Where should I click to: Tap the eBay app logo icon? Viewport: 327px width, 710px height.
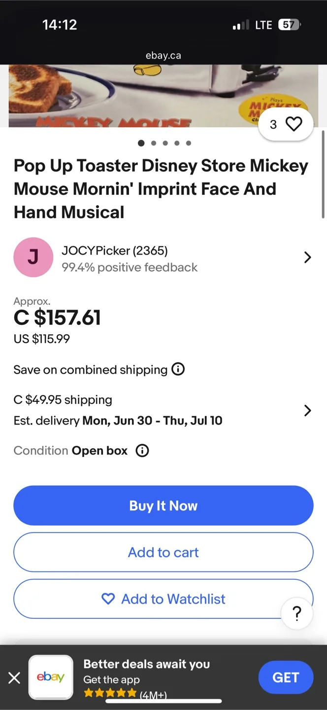click(51, 677)
